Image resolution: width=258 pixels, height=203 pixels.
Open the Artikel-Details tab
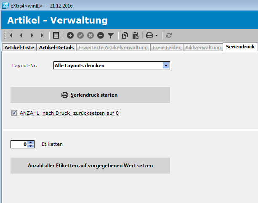tap(56, 47)
